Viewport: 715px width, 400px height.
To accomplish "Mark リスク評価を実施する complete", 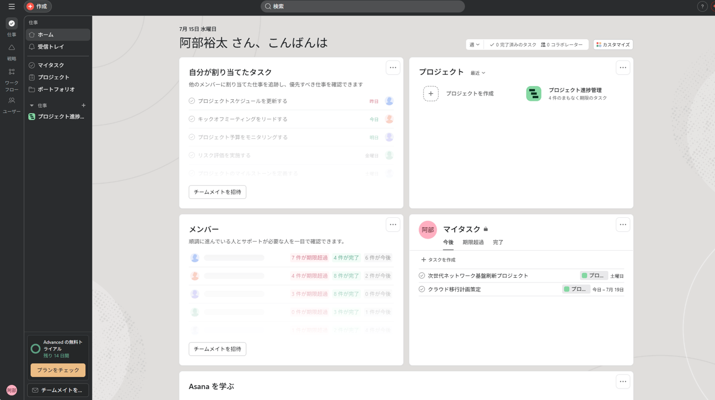I will tap(192, 156).
